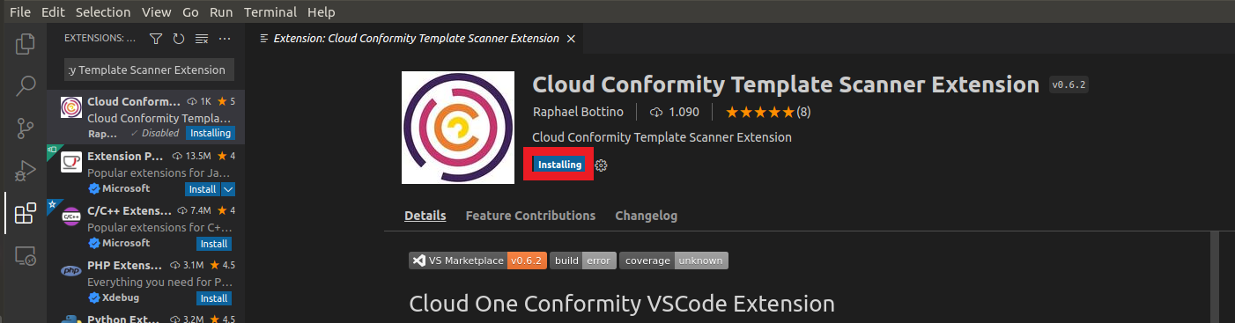Open the Source Control view
This screenshot has width=1235, height=323.
(x=26, y=128)
